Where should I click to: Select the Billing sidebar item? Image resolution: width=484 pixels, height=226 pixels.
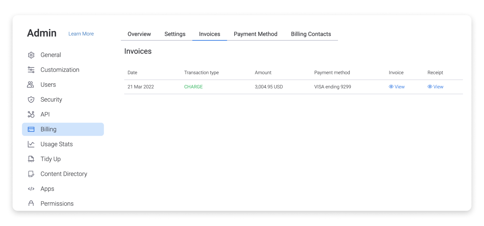point(63,129)
